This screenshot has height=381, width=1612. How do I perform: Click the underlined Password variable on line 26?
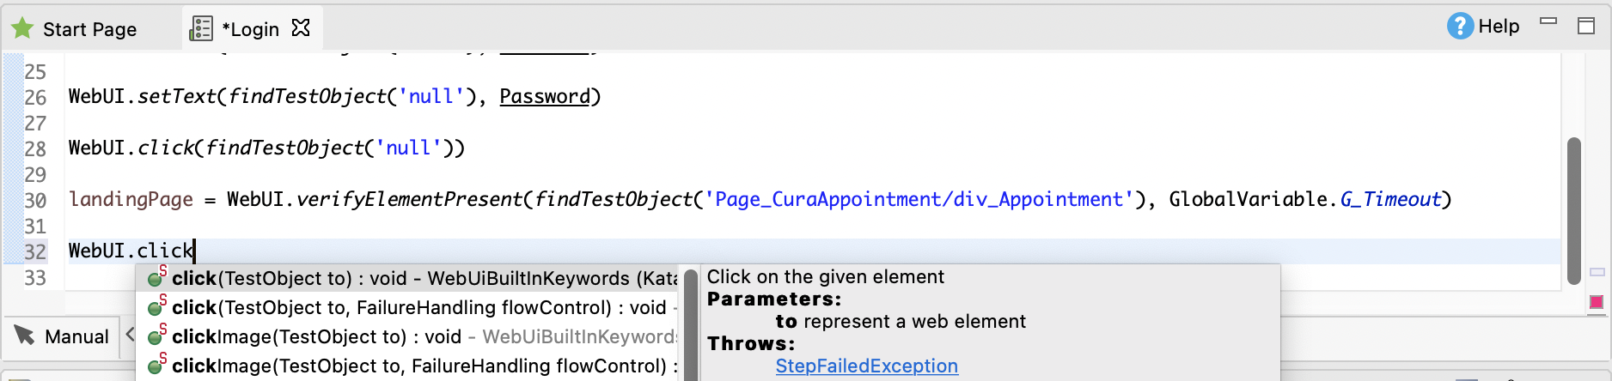click(x=545, y=96)
